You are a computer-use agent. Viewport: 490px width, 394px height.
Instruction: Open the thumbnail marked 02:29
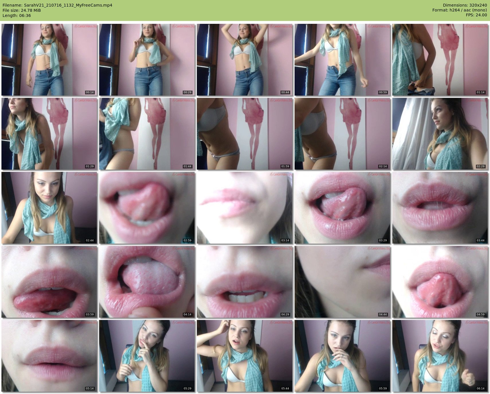[x=440, y=134]
